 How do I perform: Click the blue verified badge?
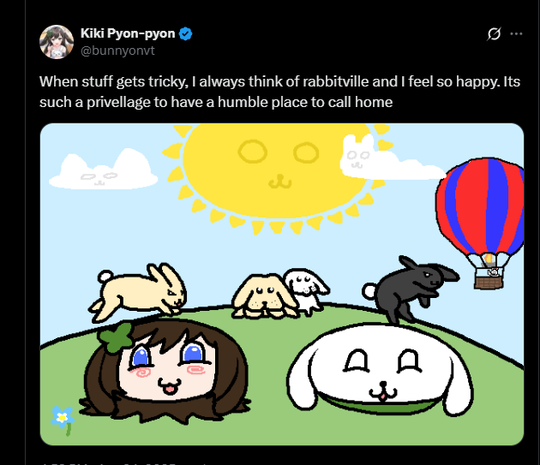[186, 33]
